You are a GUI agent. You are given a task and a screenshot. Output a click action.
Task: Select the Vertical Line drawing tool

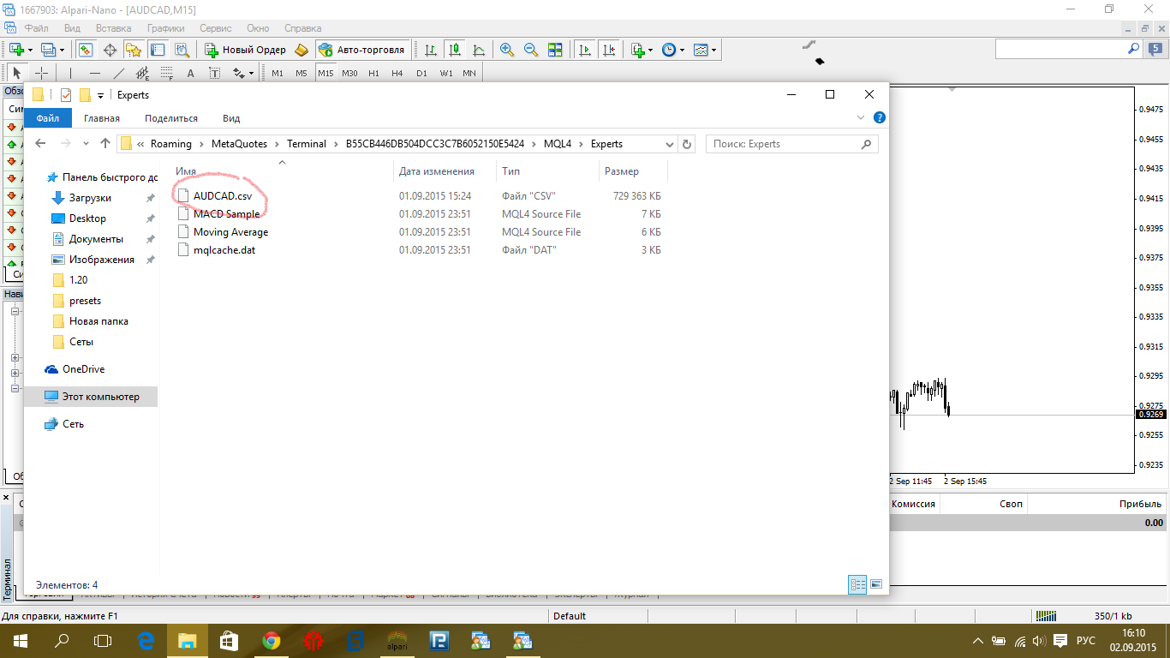[71, 73]
